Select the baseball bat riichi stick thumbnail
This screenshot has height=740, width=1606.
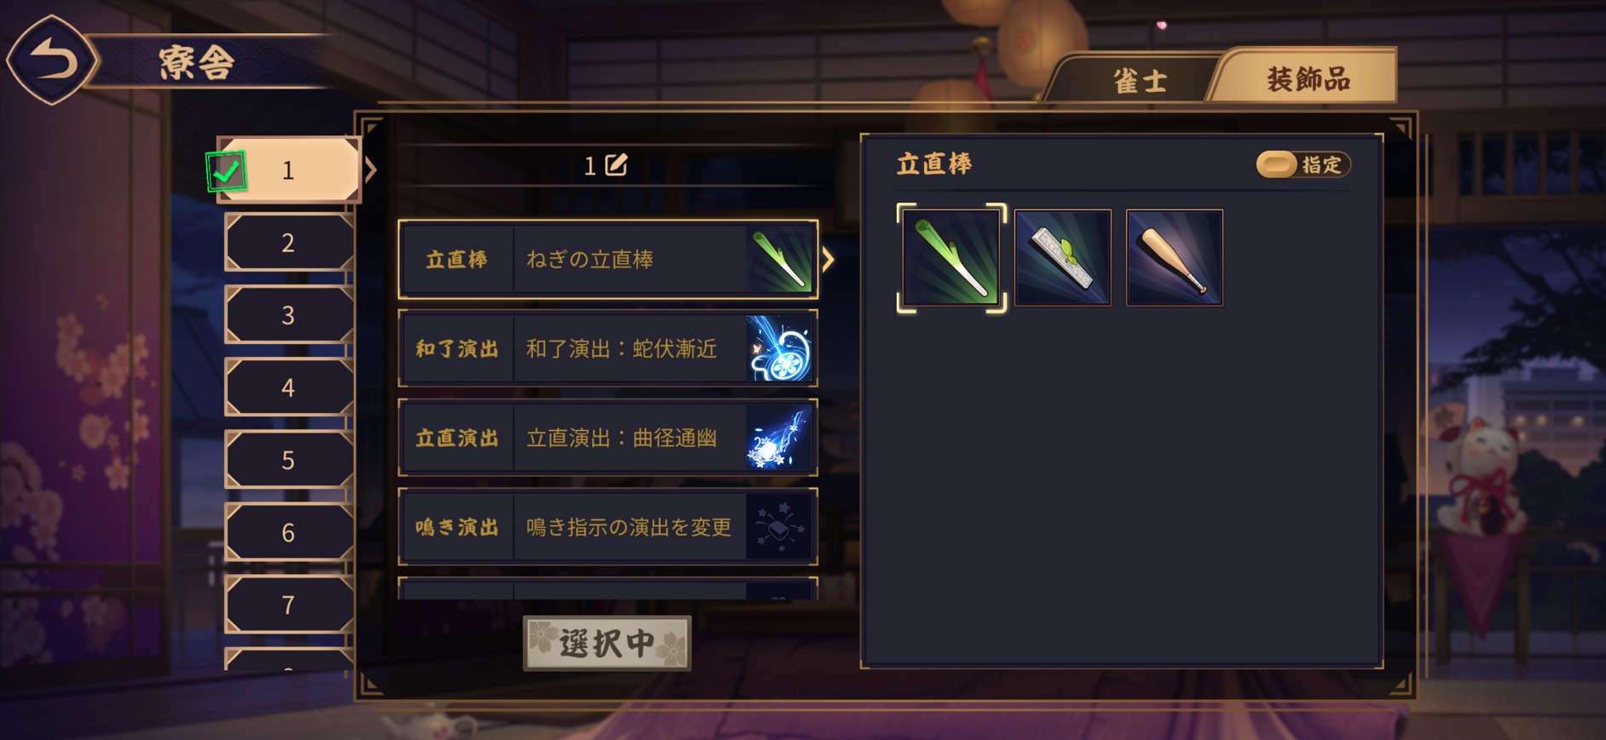(1175, 257)
